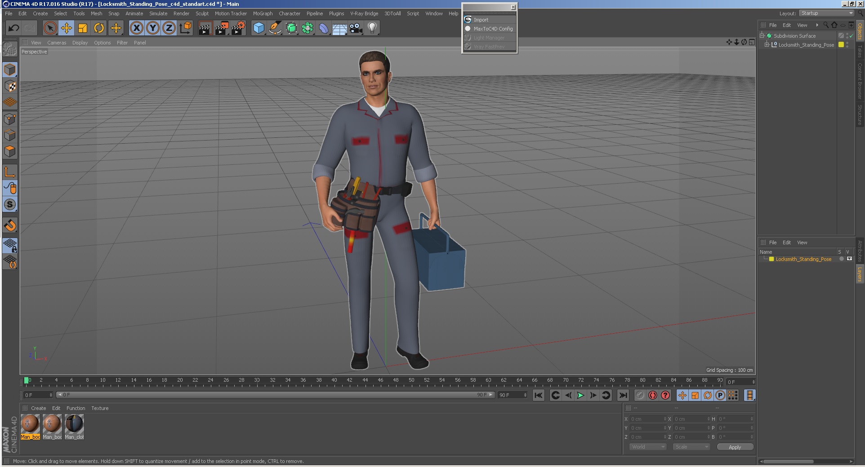Open the Character menu
This screenshot has height=467, width=865.
(289, 13)
